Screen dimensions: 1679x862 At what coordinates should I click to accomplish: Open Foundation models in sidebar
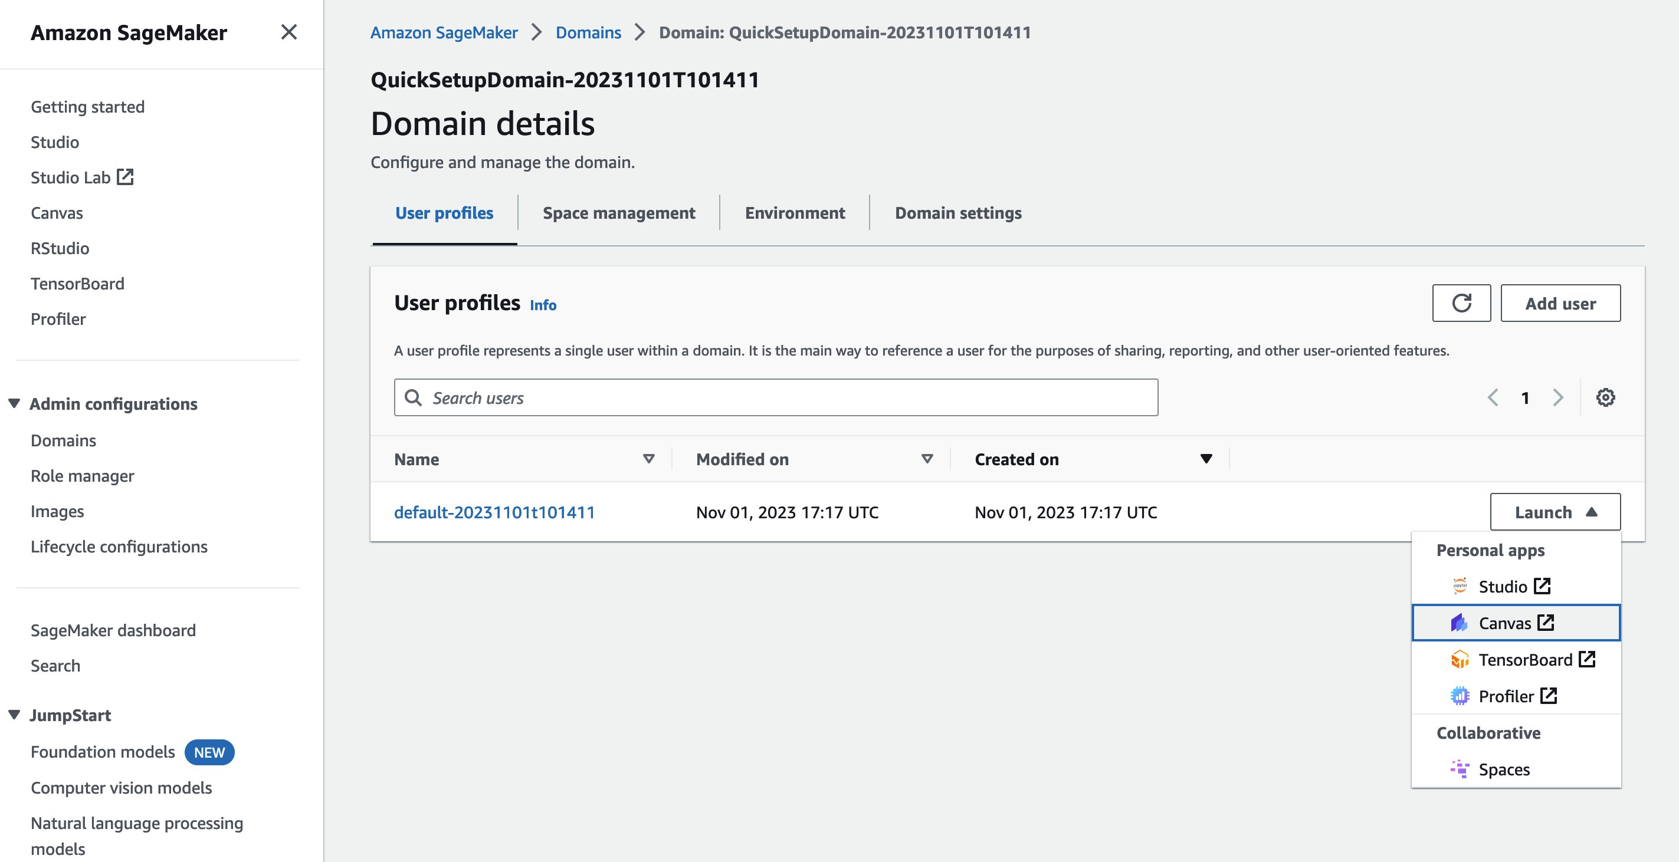[x=102, y=752]
